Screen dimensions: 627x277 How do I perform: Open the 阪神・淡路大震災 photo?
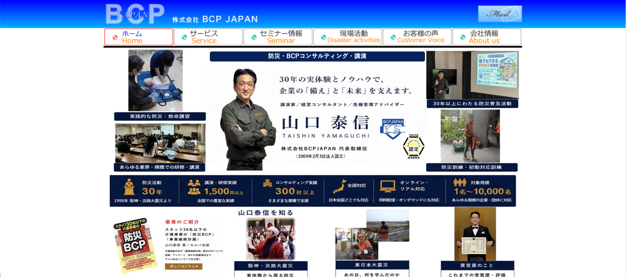pos(271,239)
